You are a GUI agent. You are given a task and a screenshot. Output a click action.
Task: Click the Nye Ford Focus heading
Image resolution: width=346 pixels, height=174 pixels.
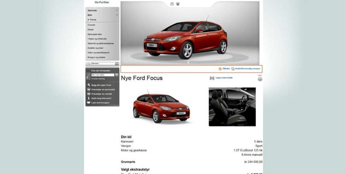coord(142,78)
